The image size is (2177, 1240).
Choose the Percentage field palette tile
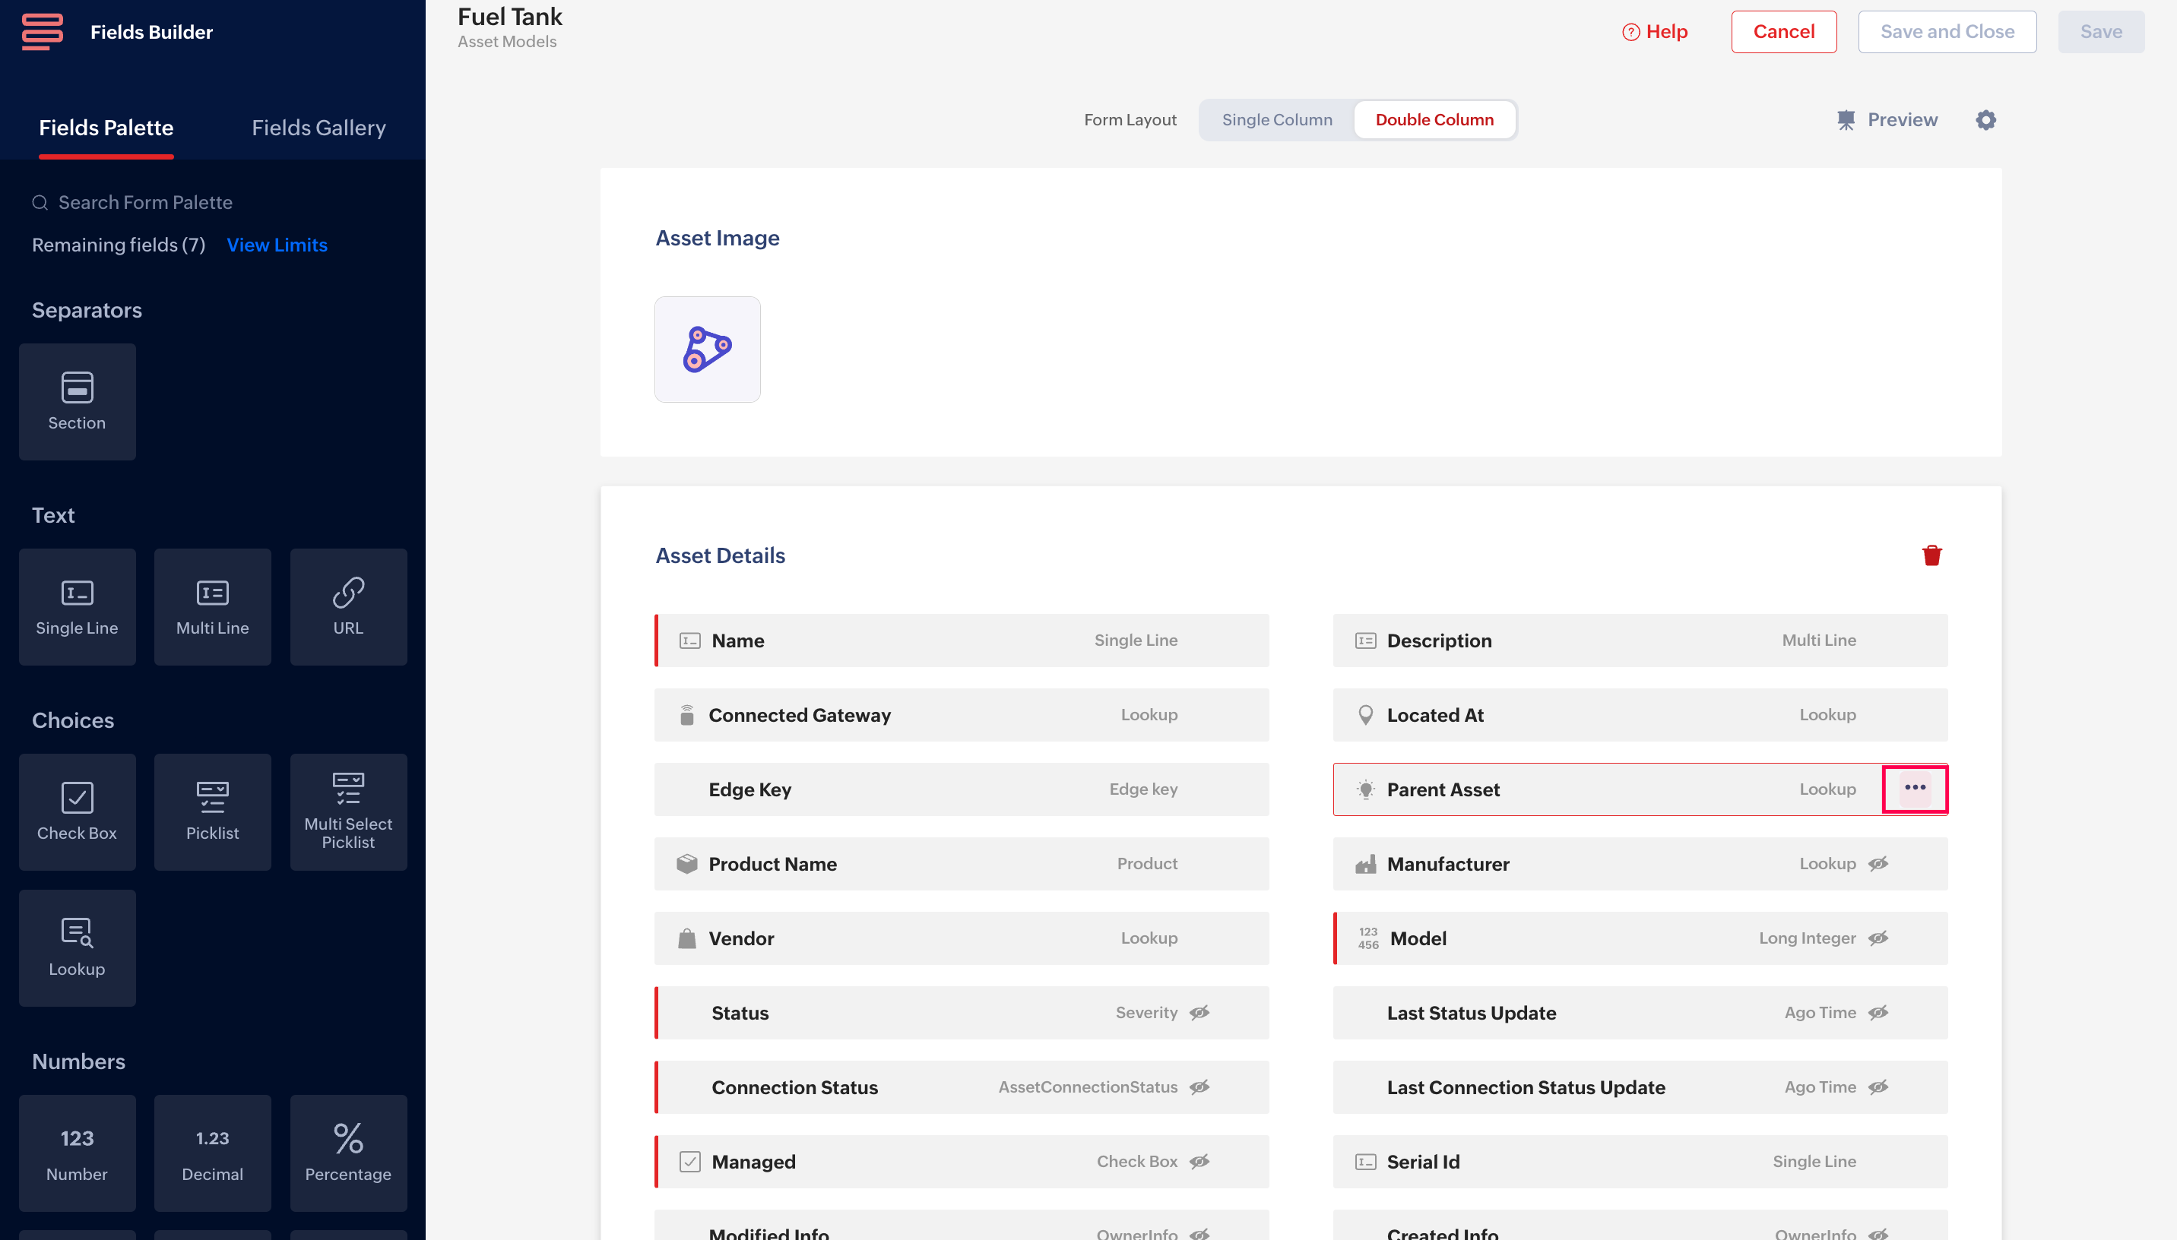(347, 1153)
